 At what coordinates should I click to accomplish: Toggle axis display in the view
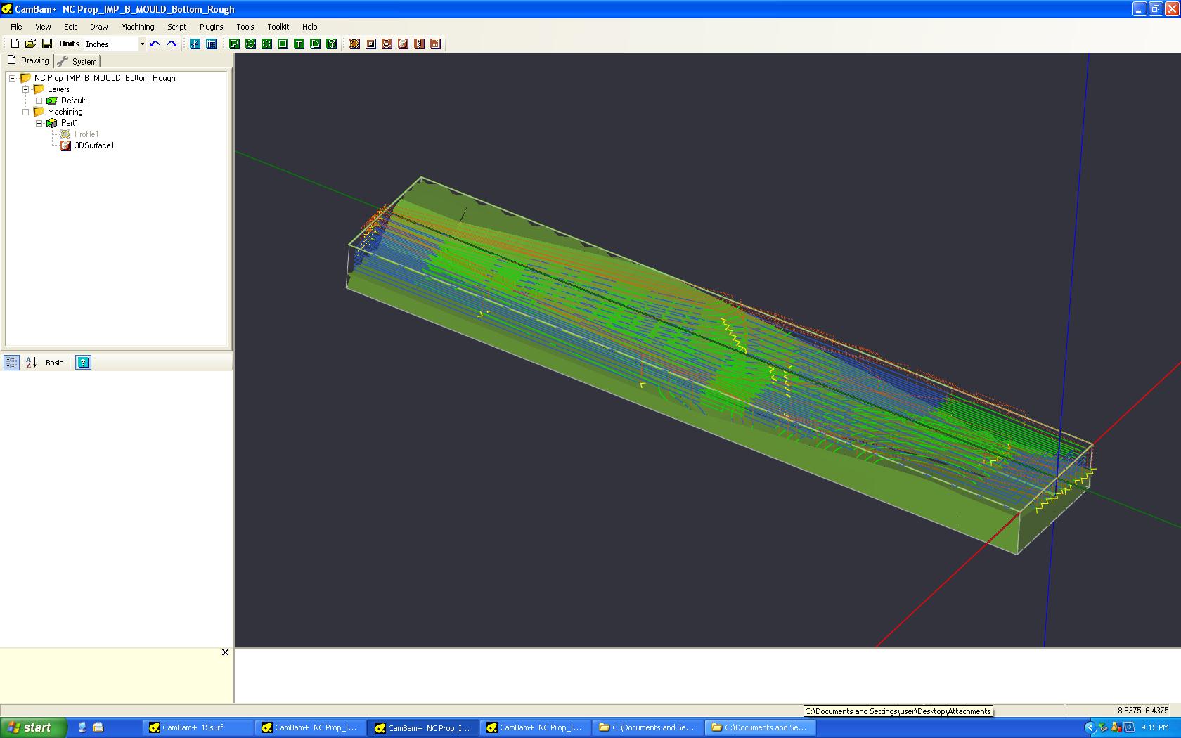tap(195, 44)
